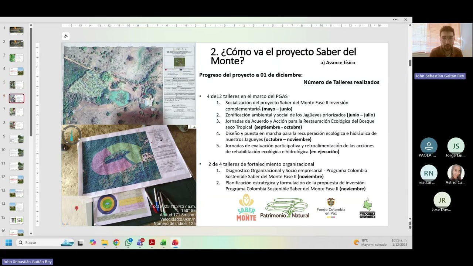
Task: Select Astrid Ca... participant photo
Action: coord(456,173)
